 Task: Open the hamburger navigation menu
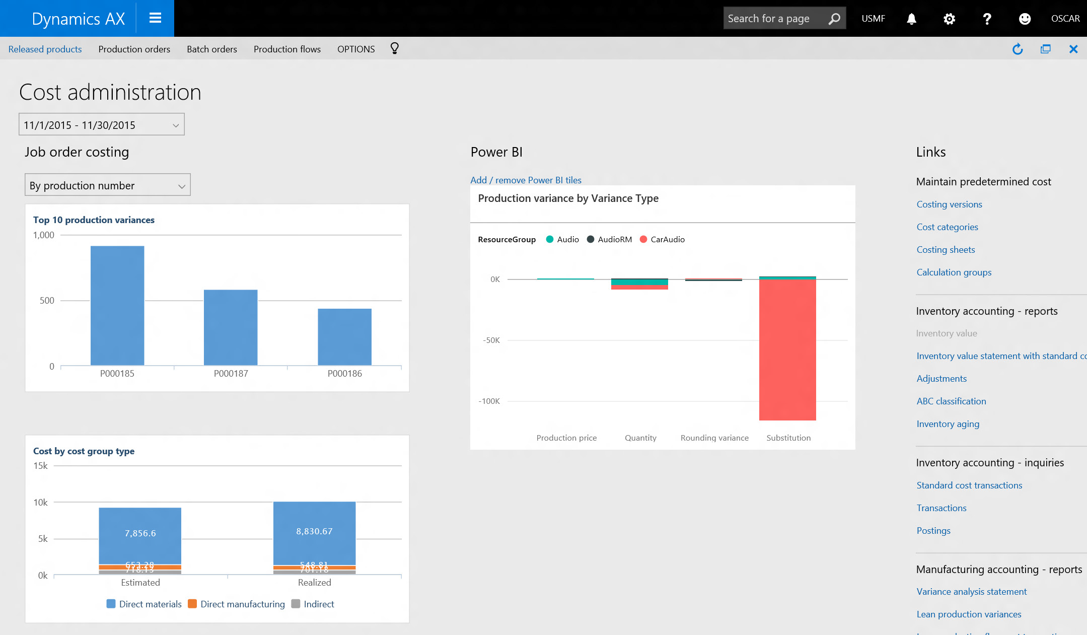coord(155,18)
